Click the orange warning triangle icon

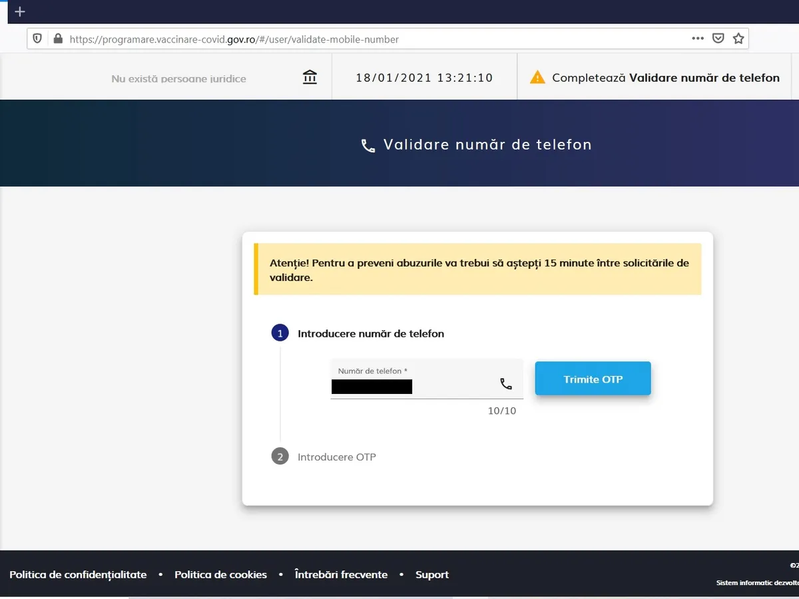(537, 78)
